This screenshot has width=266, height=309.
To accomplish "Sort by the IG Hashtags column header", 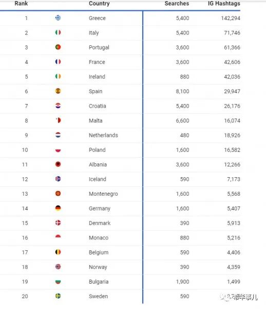I will tap(224, 4).
